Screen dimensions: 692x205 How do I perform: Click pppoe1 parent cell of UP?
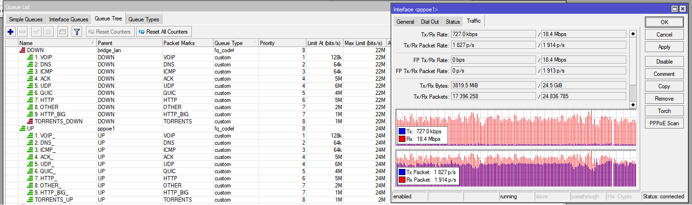[129, 128]
